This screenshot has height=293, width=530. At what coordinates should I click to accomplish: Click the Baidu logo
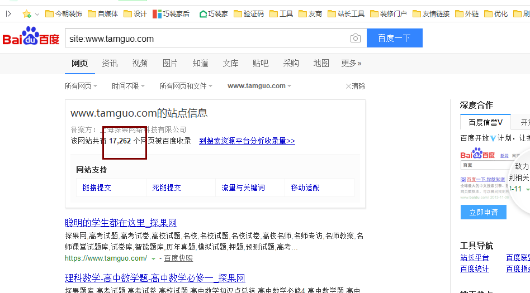click(31, 36)
